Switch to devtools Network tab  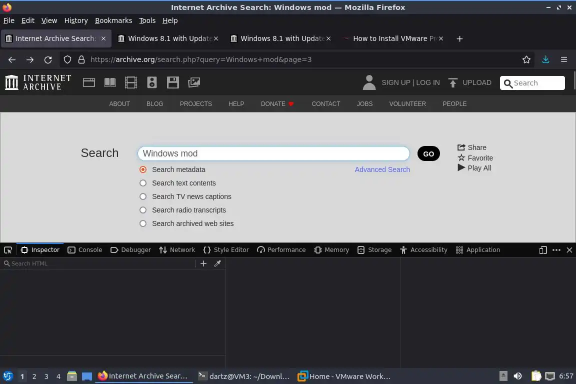(x=177, y=250)
